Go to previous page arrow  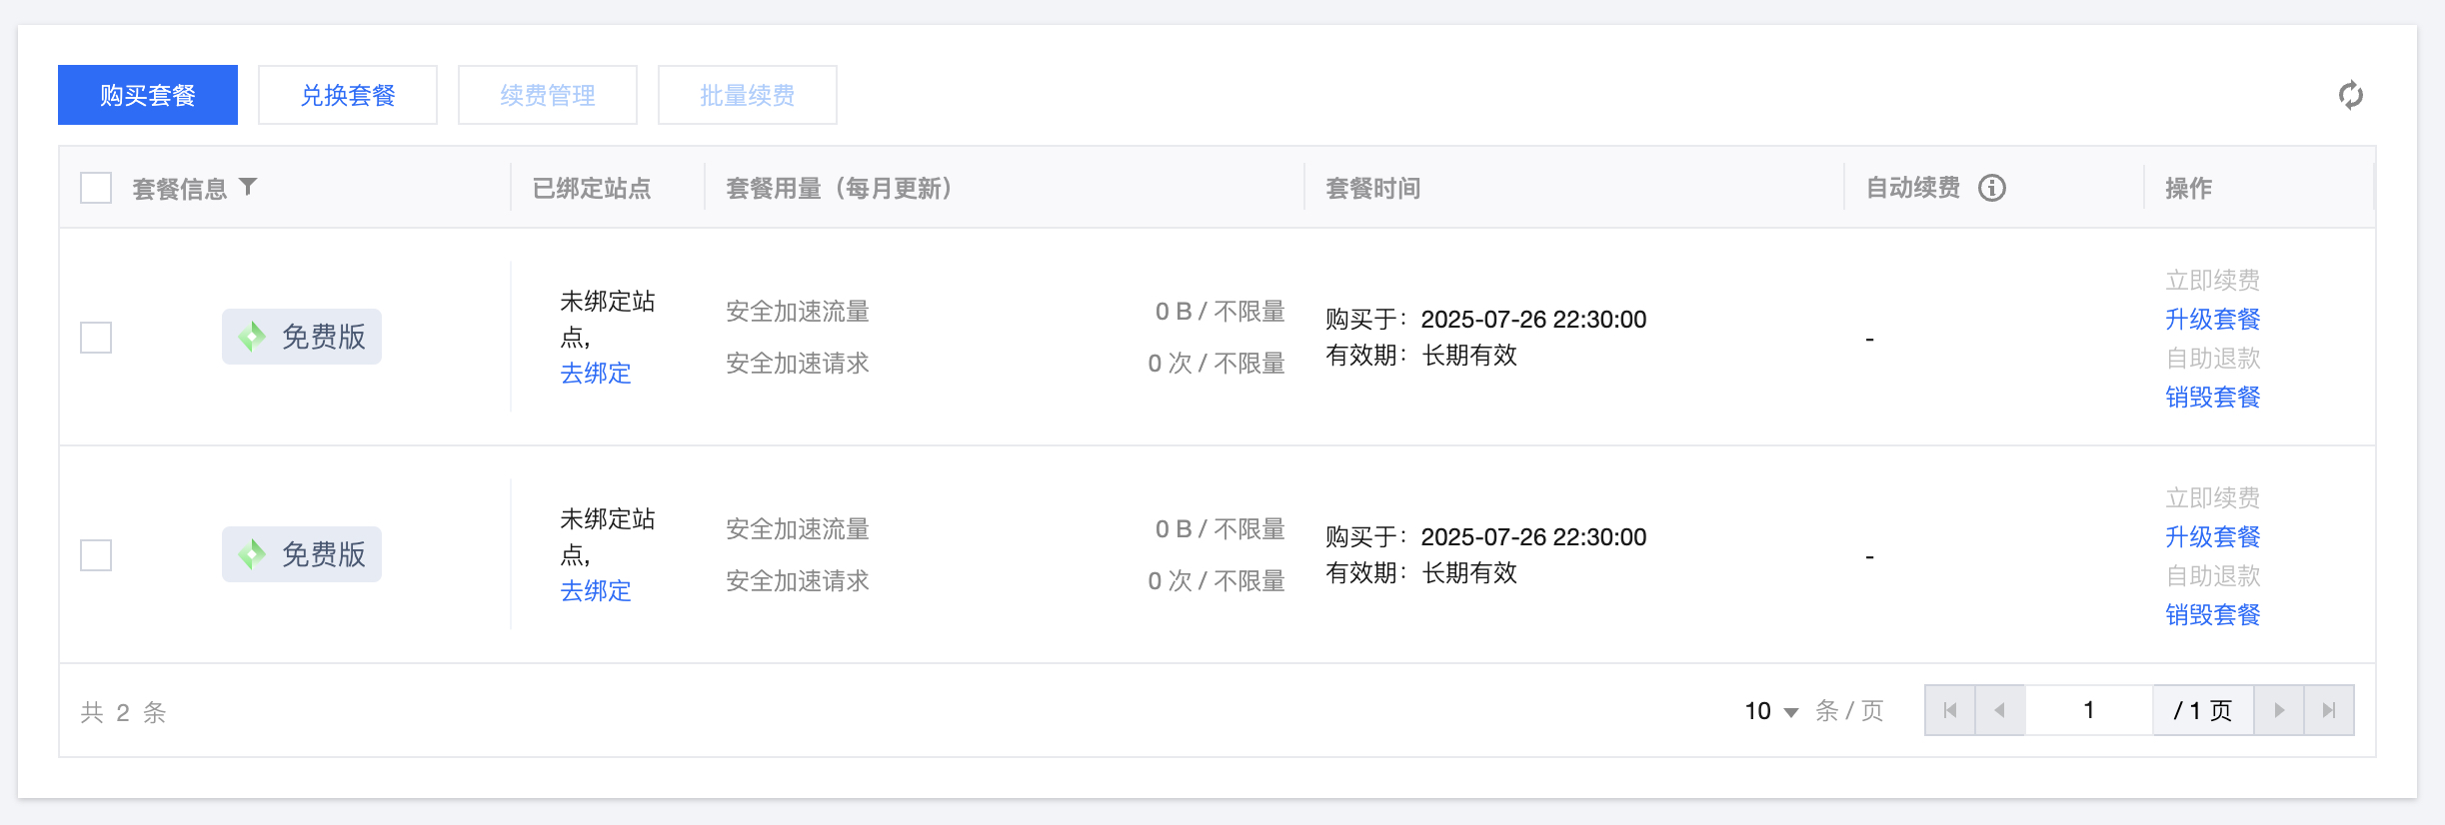(2000, 710)
